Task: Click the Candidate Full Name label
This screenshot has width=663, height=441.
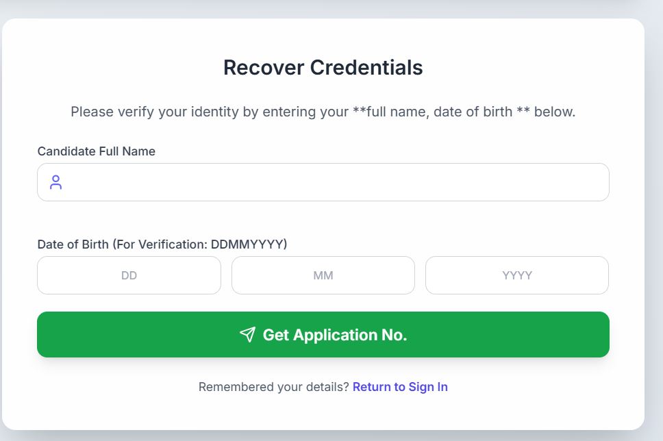Action: [97, 151]
